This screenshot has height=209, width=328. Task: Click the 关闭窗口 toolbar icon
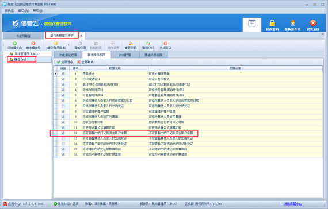coord(166,44)
